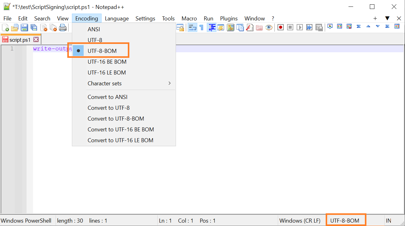Expand the Character sets submenu
Screen dimensions: 405x226
(105, 83)
